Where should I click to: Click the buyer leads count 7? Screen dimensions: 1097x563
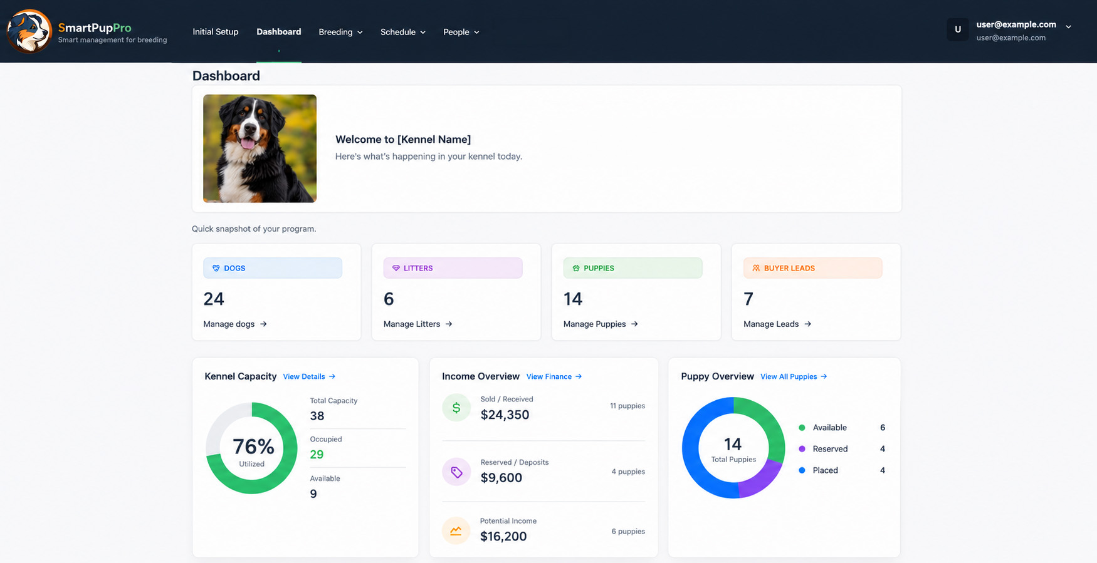pos(748,299)
